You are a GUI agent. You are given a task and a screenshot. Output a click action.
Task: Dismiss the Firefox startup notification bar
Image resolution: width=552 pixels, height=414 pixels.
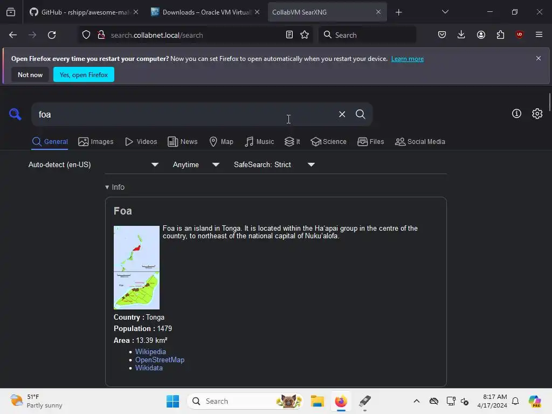(539, 58)
